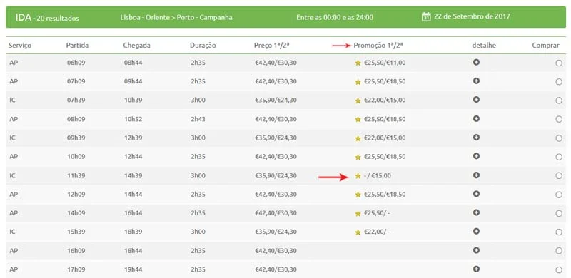The image size is (571, 278).
Task: Select the 11h39 IC train to buy
Action: pos(559,176)
